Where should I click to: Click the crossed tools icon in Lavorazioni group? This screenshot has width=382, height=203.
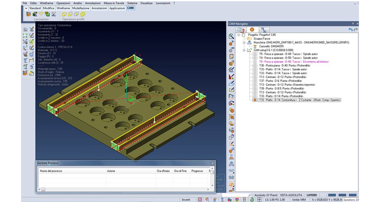click(x=54, y=14)
